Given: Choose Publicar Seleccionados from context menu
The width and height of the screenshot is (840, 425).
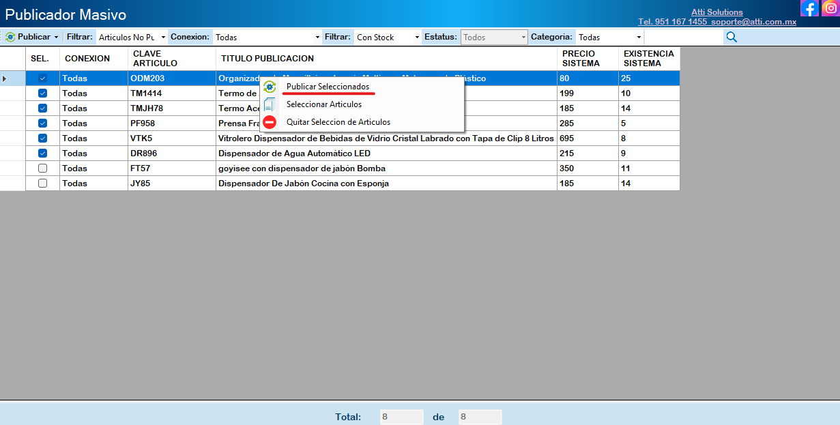Looking at the screenshot, I should [x=328, y=87].
